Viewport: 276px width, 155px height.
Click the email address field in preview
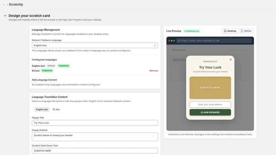210,105
